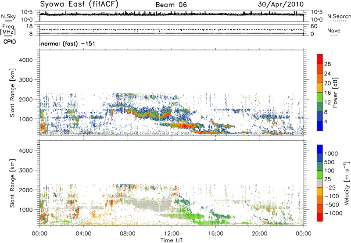
Task: Click the '20:00' time axis label
Action: click(x=260, y=234)
